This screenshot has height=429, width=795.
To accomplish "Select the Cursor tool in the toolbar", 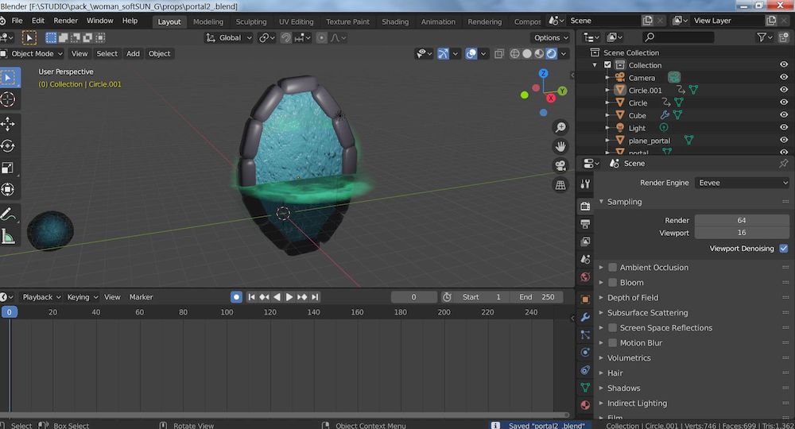I will coord(8,99).
